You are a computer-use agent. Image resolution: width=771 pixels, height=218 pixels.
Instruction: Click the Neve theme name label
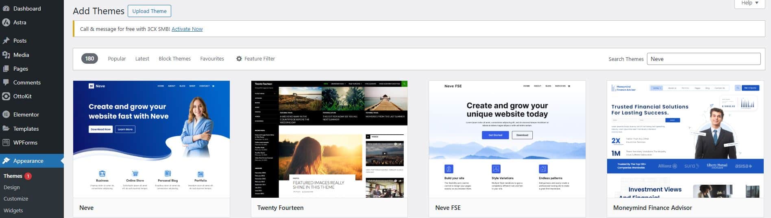[86, 208]
